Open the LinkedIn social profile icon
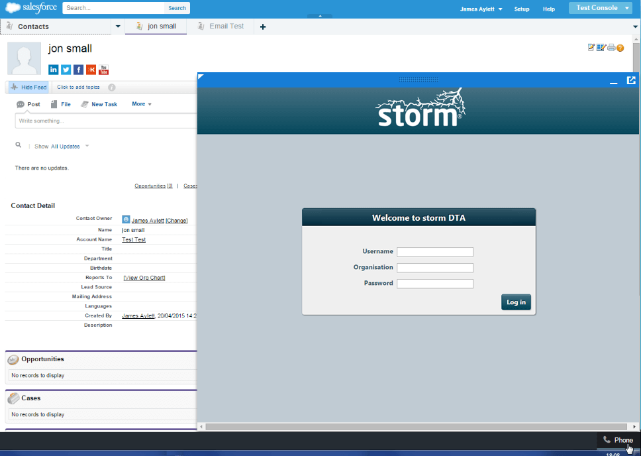Image resolution: width=641 pixels, height=456 pixels. (x=54, y=70)
